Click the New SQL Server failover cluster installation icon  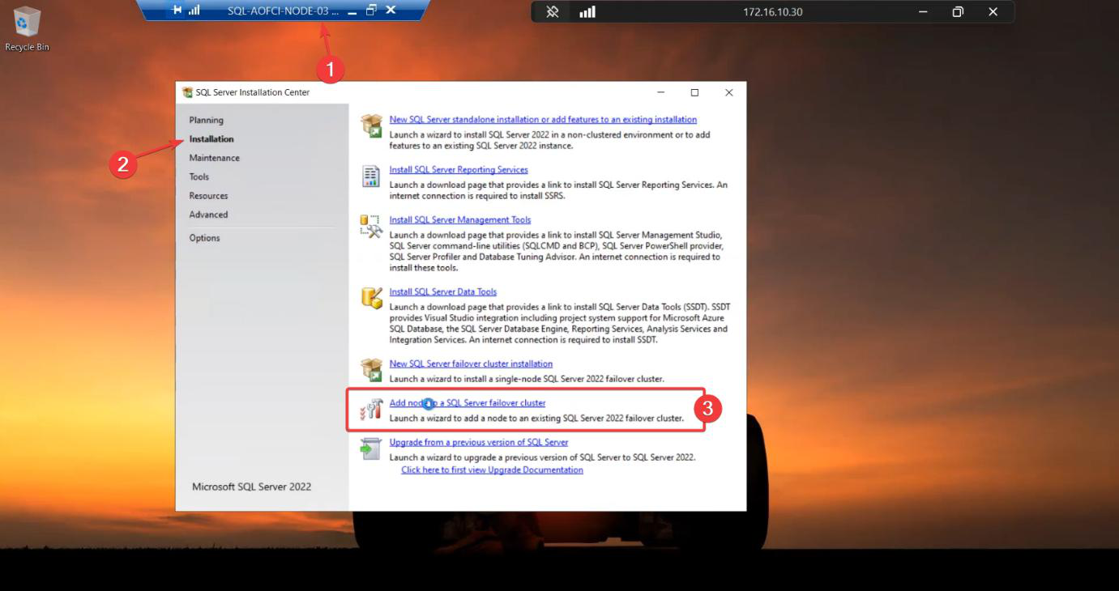click(x=371, y=370)
